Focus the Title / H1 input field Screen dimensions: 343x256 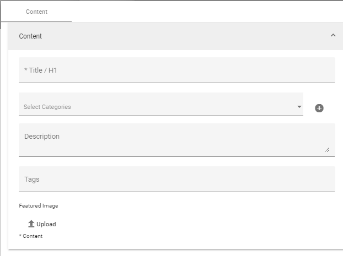pyautogui.click(x=177, y=70)
